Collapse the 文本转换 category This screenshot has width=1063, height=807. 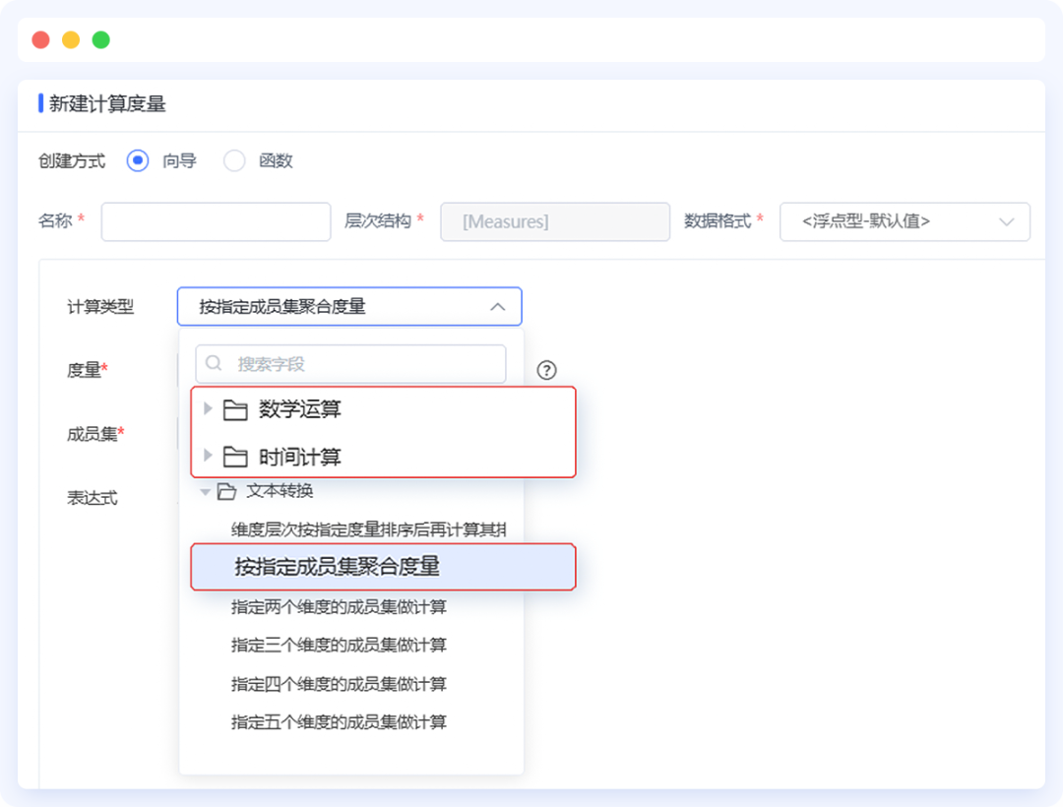[x=205, y=492]
